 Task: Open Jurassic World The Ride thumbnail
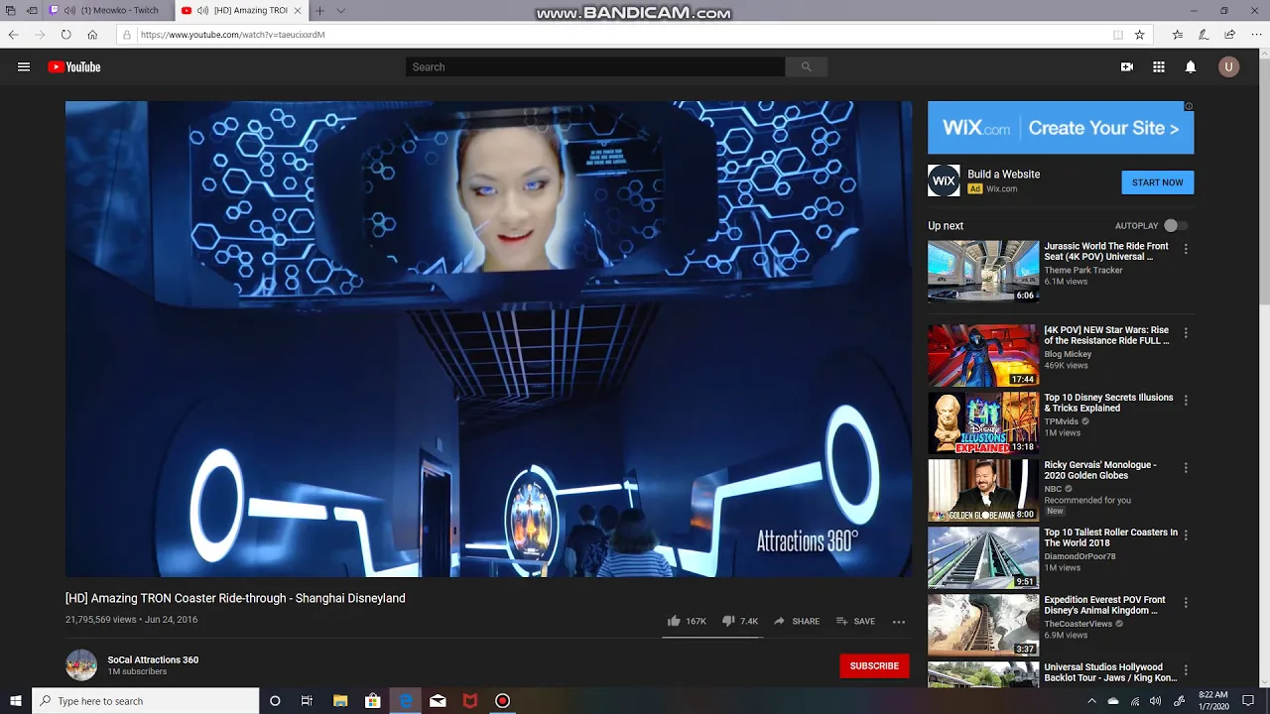983,272
